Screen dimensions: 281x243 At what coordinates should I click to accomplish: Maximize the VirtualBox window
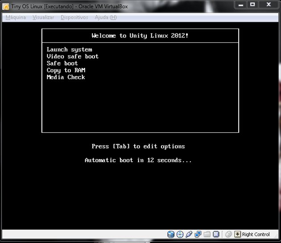coord(252,4)
